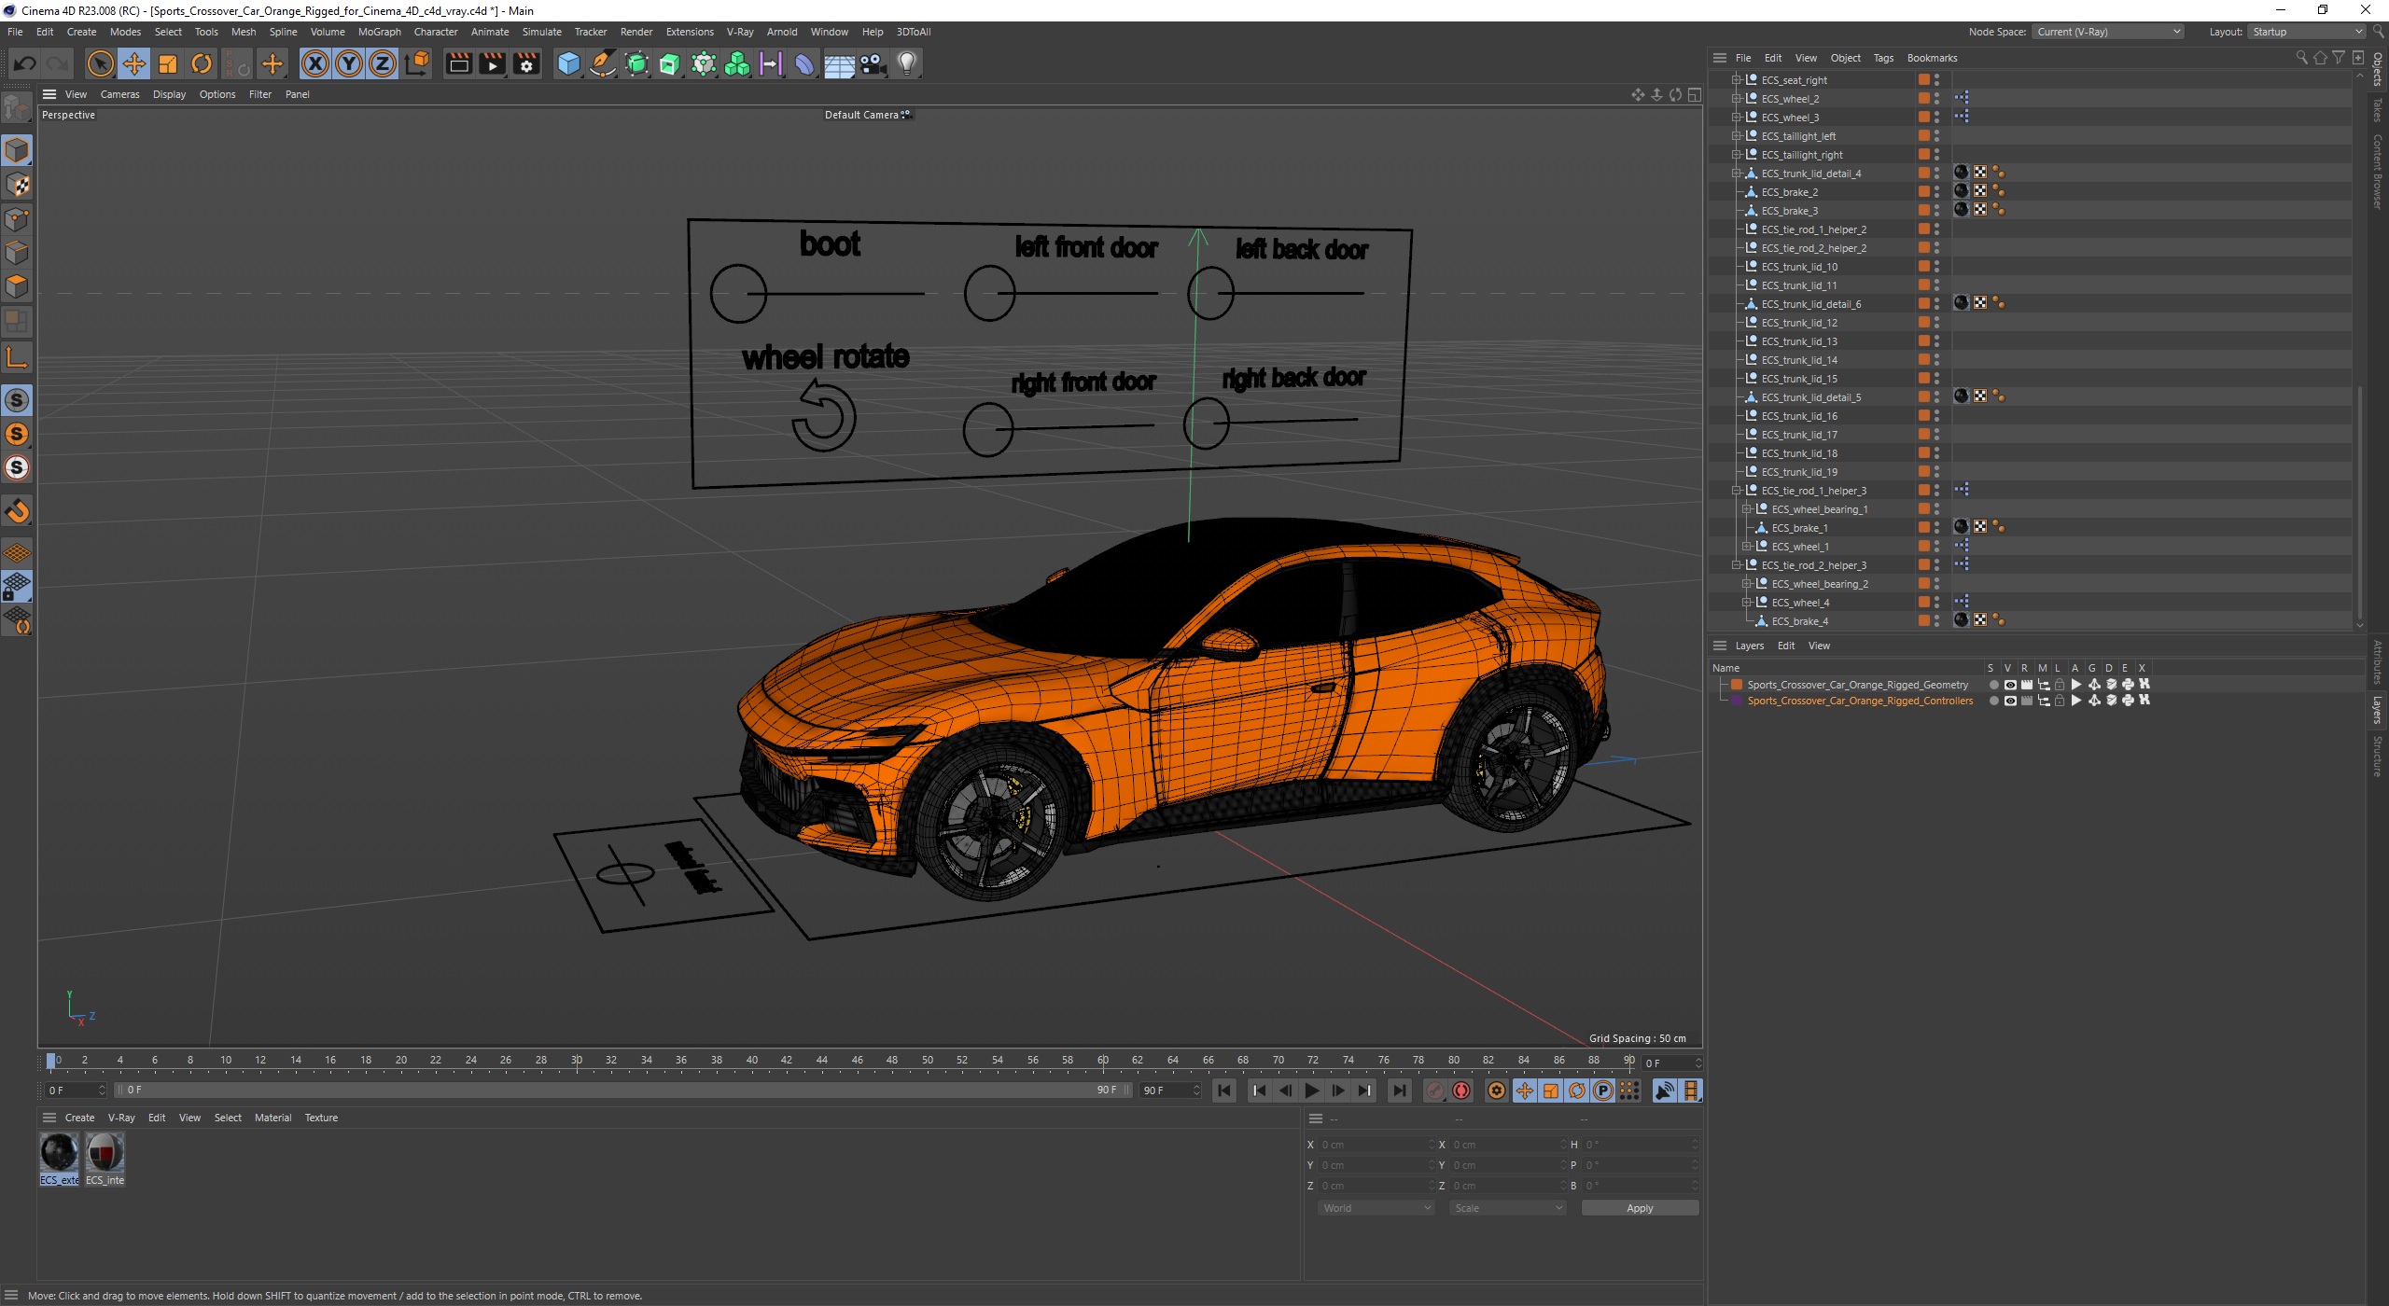Click Geometry layer orange color swatch
This screenshot has height=1306, width=2389.
tap(1737, 685)
